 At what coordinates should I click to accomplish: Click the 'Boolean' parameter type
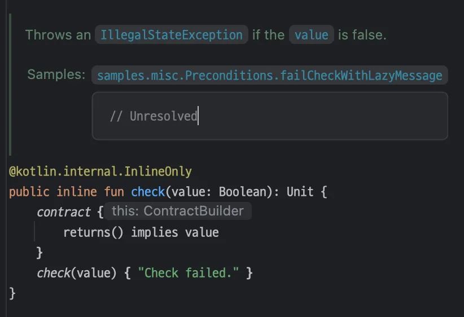(242, 192)
